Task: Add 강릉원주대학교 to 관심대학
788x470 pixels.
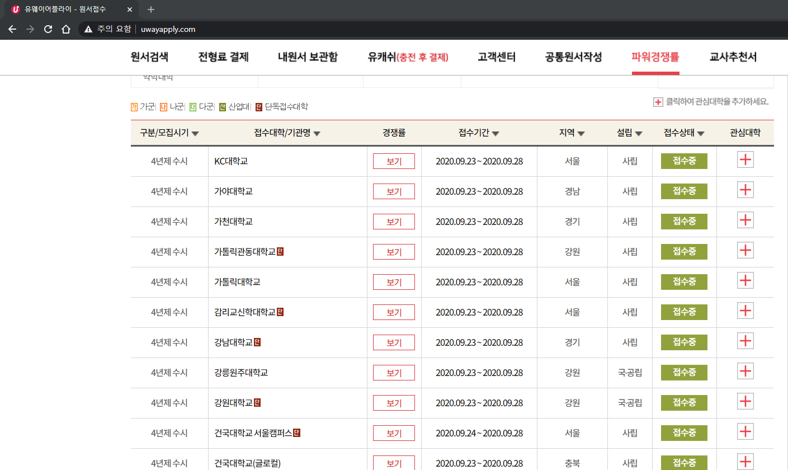Action: (745, 372)
